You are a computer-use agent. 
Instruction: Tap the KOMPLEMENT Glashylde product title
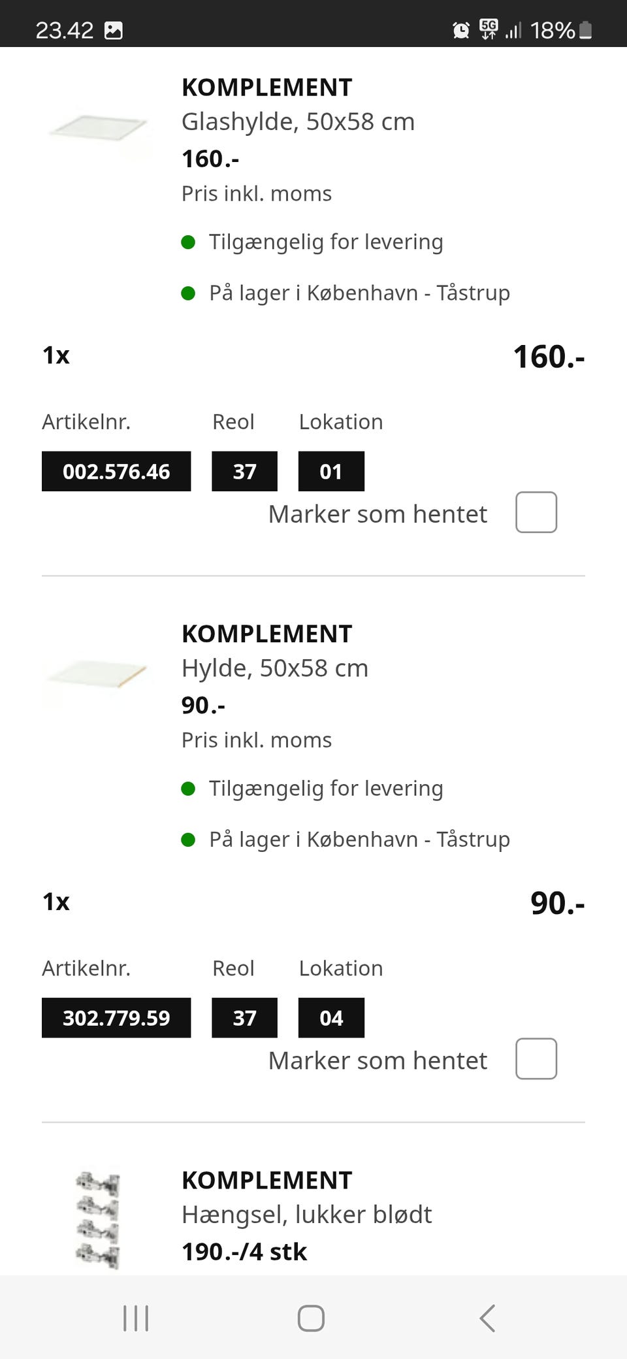pos(266,88)
